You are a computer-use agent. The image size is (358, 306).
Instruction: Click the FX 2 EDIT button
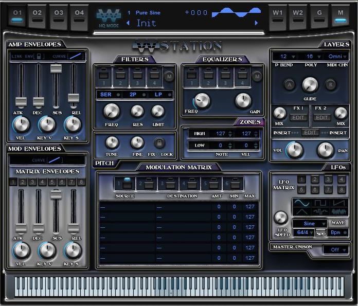[321, 117]
